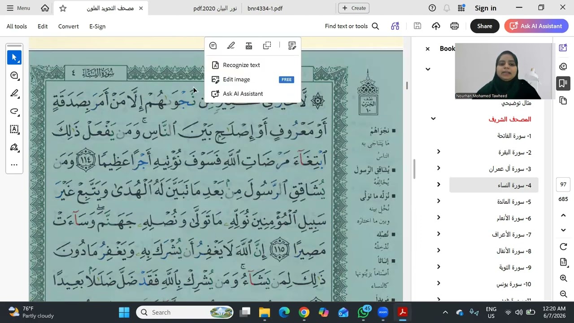
Task: Go to next page arrow
Action: pos(564,230)
